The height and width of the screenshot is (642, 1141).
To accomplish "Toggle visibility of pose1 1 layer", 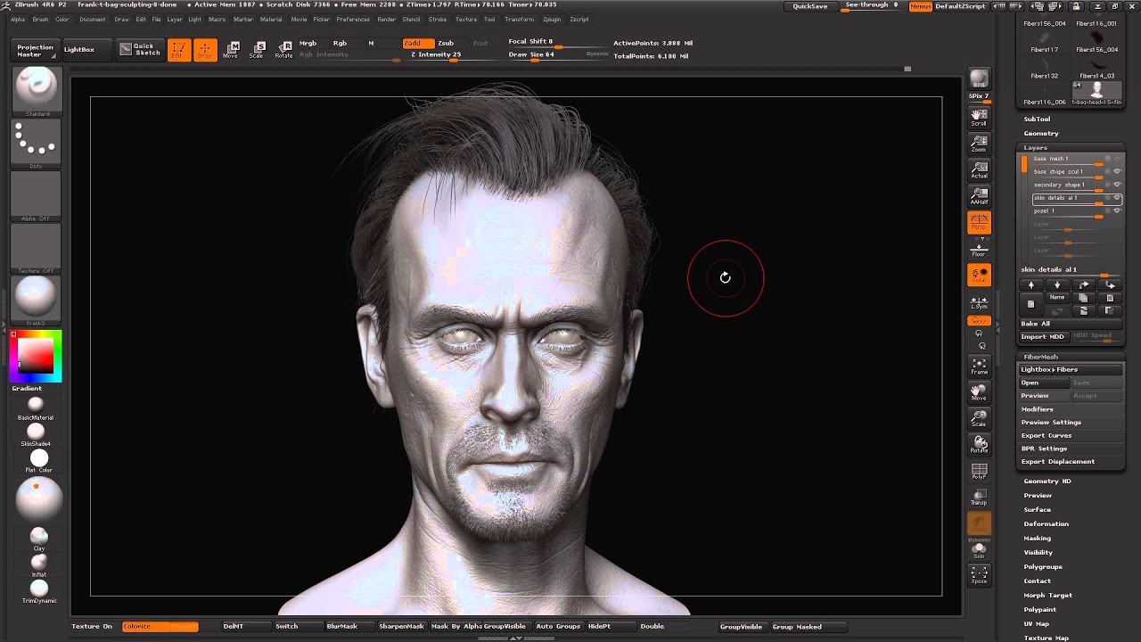I will [x=1117, y=211].
